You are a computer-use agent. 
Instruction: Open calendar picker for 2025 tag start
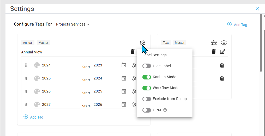(x=124, y=78)
